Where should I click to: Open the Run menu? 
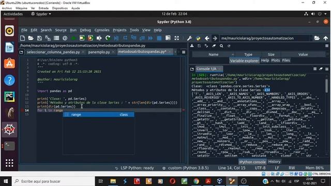(73, 30)
